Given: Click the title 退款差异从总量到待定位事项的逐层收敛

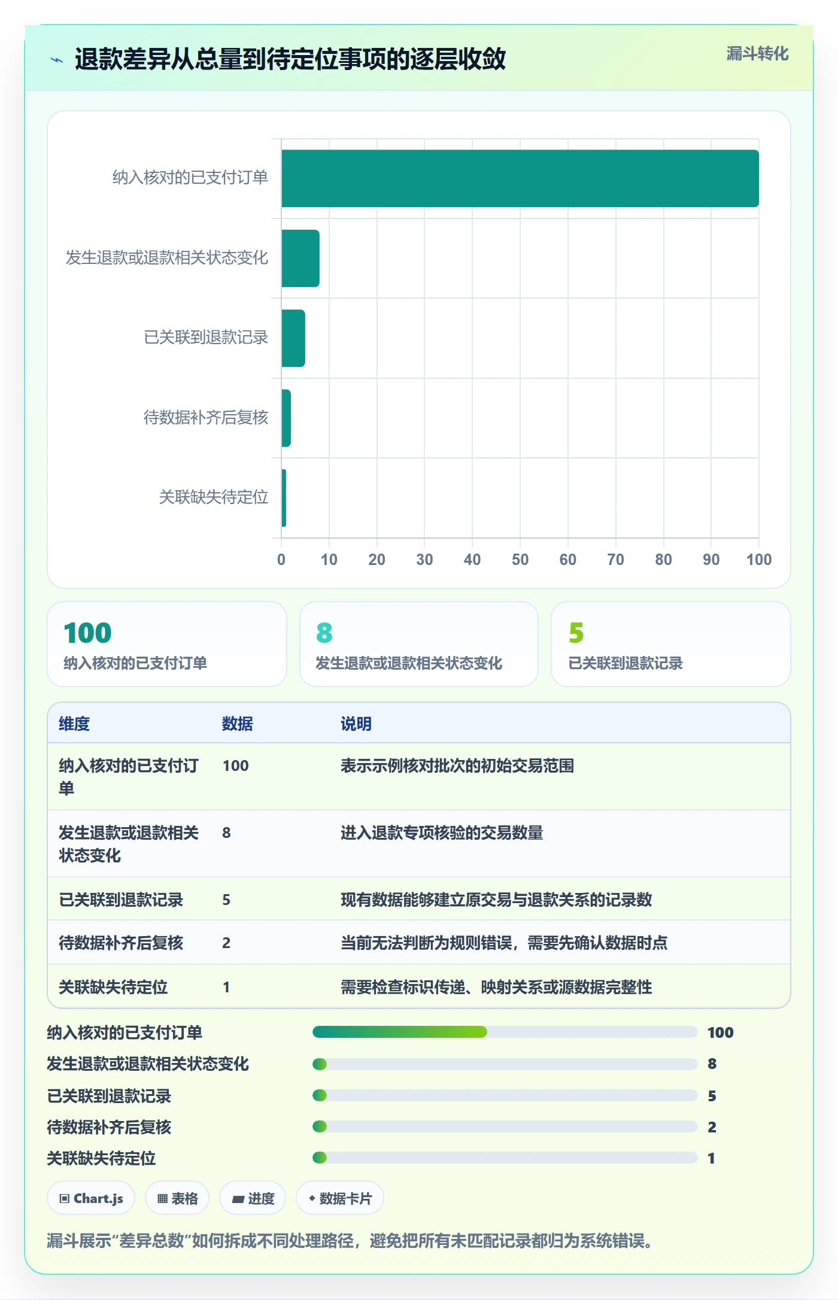Looking at the screenshot, I should (x=290, y=59).
